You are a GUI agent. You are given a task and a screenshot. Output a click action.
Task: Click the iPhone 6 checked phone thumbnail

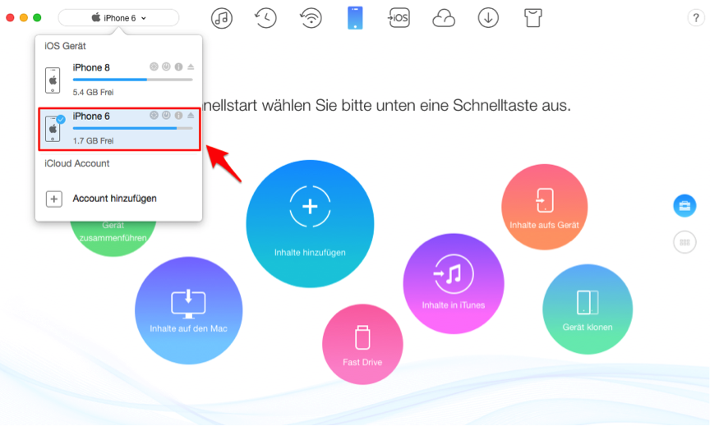(x=53, y=128)
